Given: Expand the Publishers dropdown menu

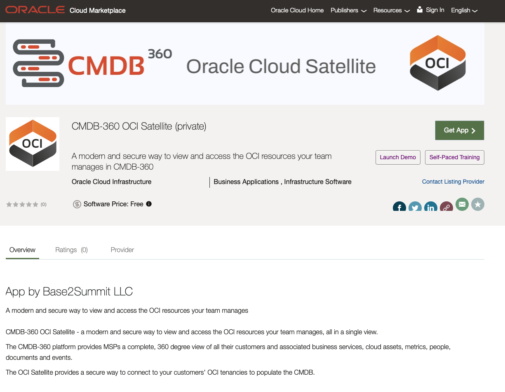Looking at the screenshot, I should (348, 10).
